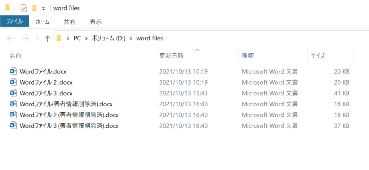Image resolution: width=369 pixels, height=170 pixels.
Task: Open the ファイル tab
Action: click(x=14, y=22)
